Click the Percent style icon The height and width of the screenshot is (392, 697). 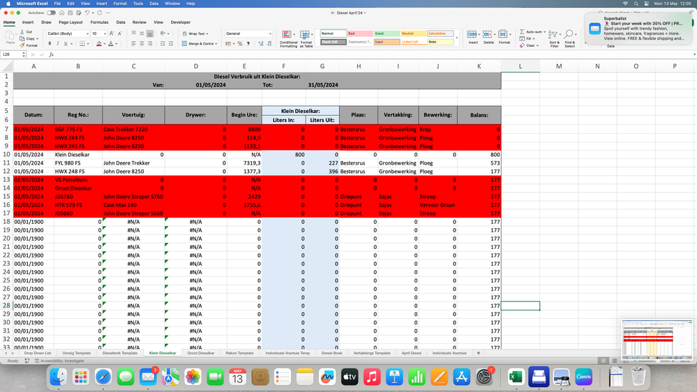point(240,43)
